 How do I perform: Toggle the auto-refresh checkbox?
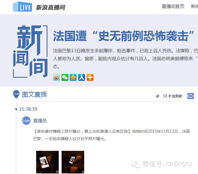pyautogui.click(x=157, y=96)
